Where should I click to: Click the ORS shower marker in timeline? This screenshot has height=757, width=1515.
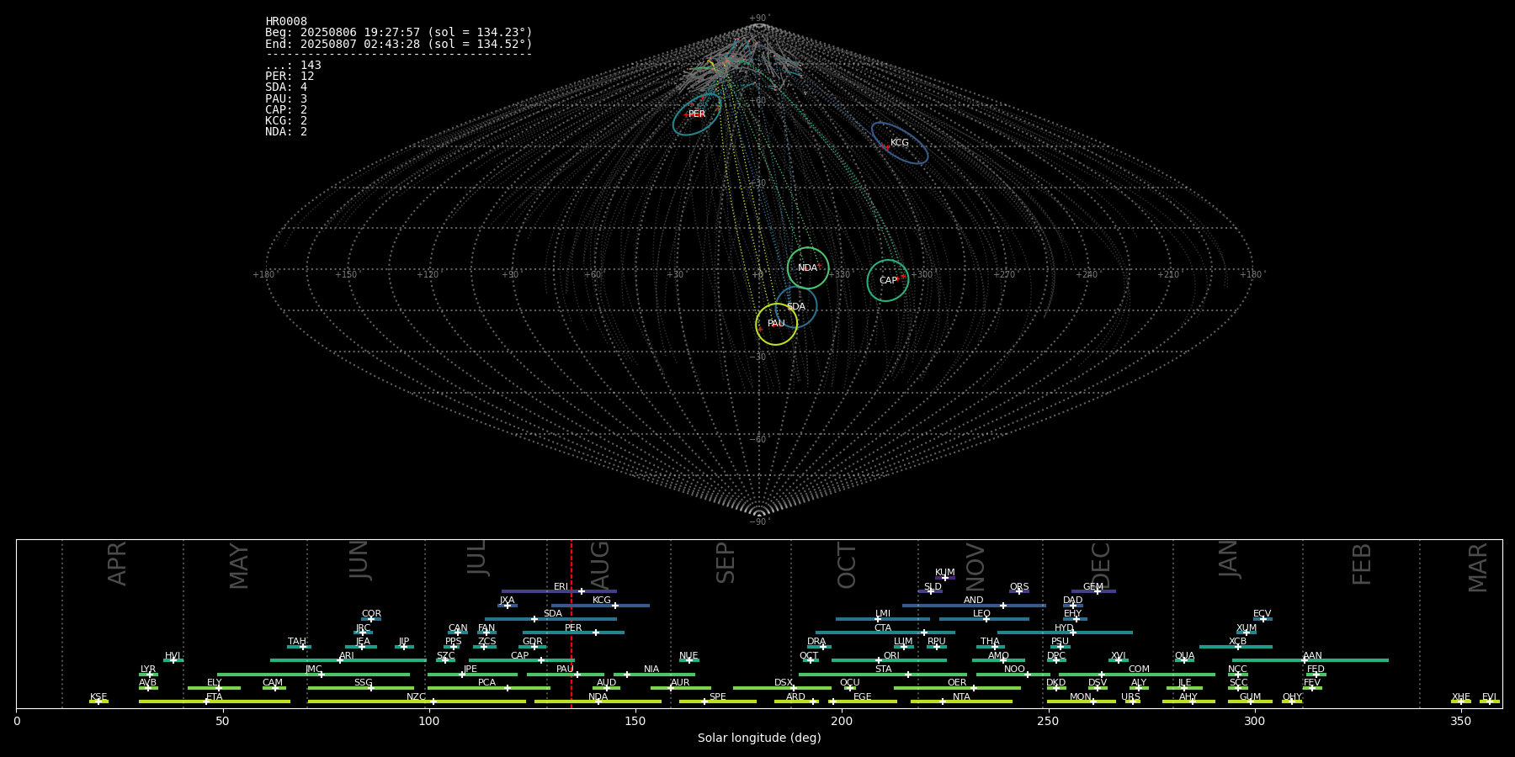pos(1019,591)
